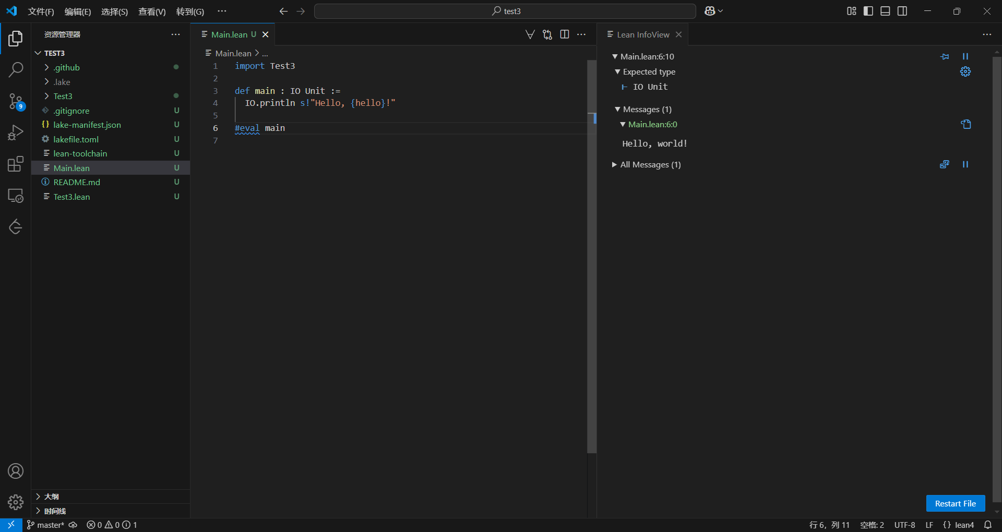Image resolution: width=1002 pixels, height=532 pixels.
Task: Open InfoView settings gear icon
Action: pyautogui.click(x=965, y=72)
